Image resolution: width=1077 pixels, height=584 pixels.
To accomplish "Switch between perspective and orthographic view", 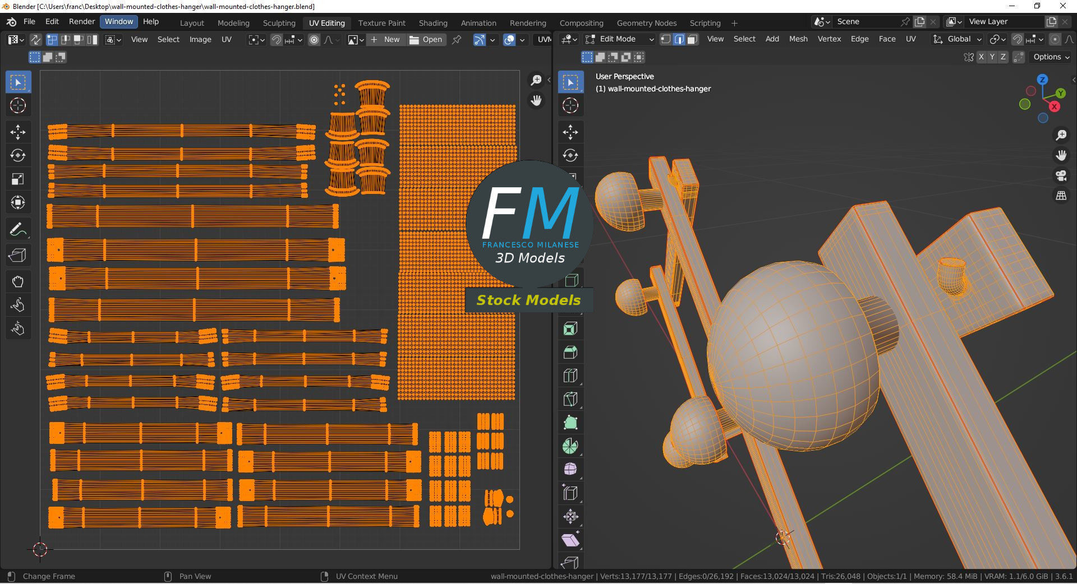I will pyautogui.click(x=1061, y=196).
